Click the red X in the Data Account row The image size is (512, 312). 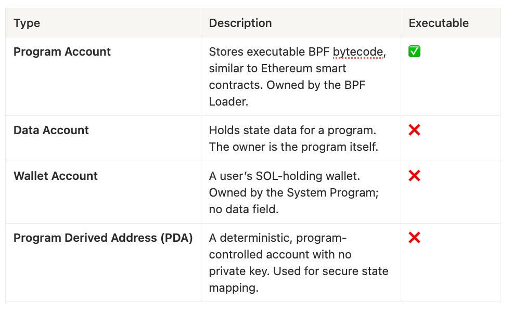pyautogui.click(x=414, y=130)
